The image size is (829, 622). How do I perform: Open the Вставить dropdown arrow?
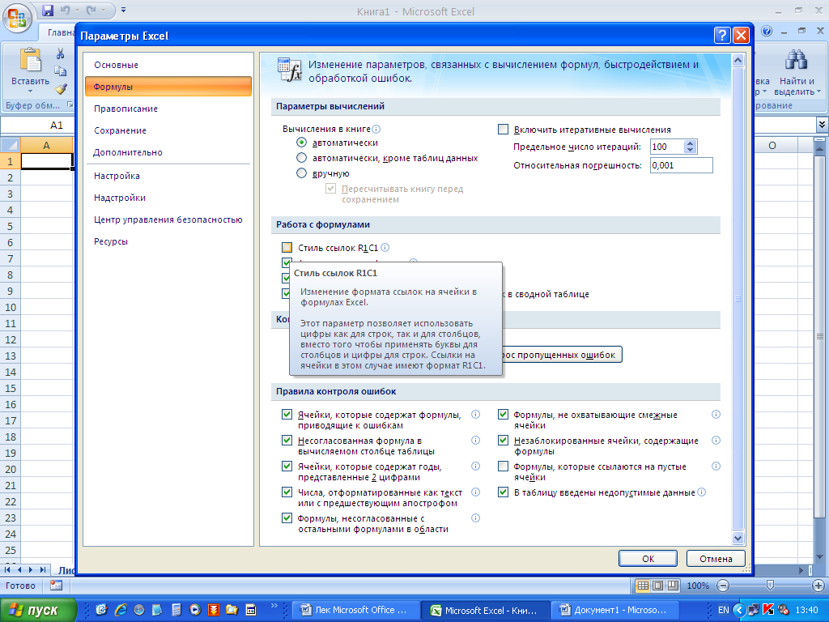pyautogui.click(x=30, y=91)
